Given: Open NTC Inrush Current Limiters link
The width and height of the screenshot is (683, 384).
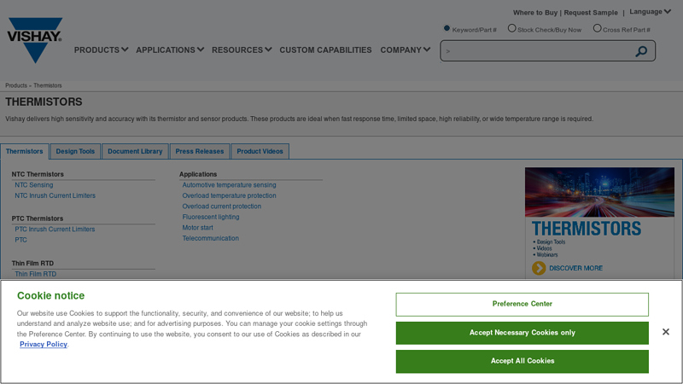Looking at the screenshot, I should [x=55, y=196].
